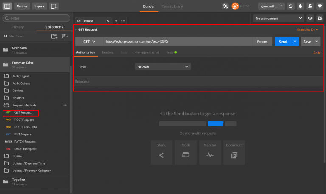Click the heart icon in header
The image size is (326, 194).
[320, 6]
